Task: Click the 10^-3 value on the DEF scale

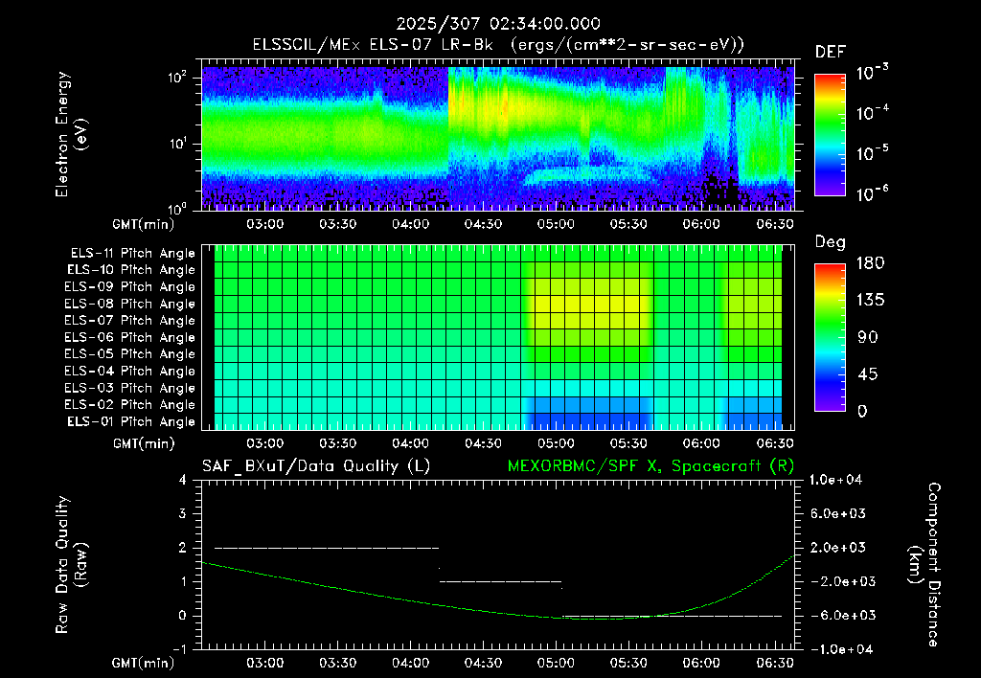Action: [x=872, y=72]
